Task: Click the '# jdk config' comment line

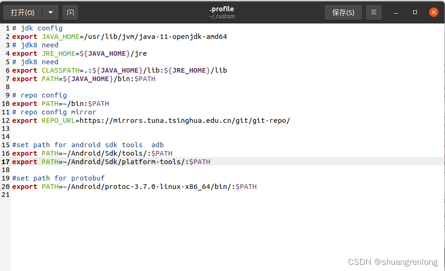Action: [x=37, y=28]
